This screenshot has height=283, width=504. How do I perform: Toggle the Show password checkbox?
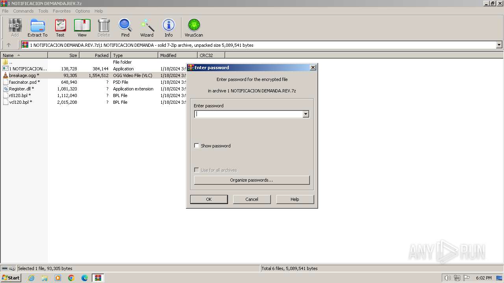tap(196, 146)
